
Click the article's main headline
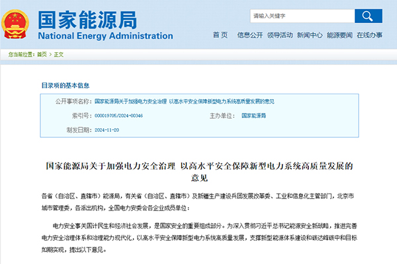click(x=198, y=172)
